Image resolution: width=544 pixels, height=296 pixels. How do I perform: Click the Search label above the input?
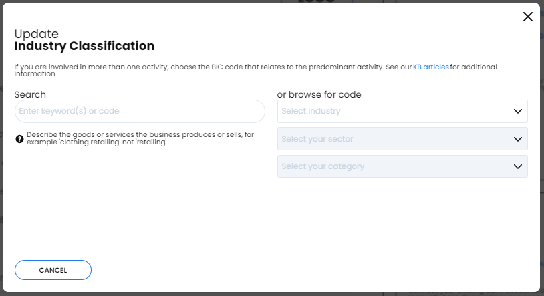tap(30, 94)
